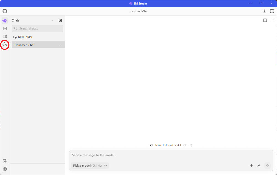The image size is (277, 175).
Task: Open the Pick a model dropdown
Action: 90,166
